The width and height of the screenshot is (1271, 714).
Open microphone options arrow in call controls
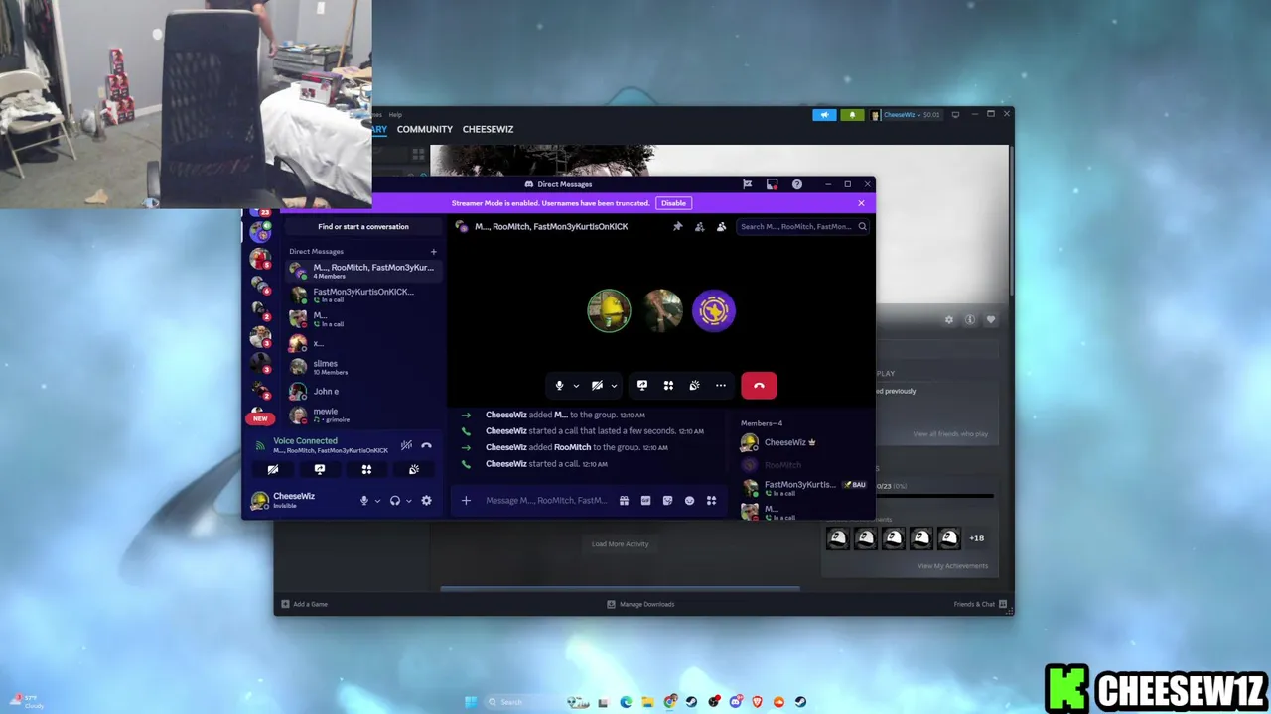click(576, 386)
